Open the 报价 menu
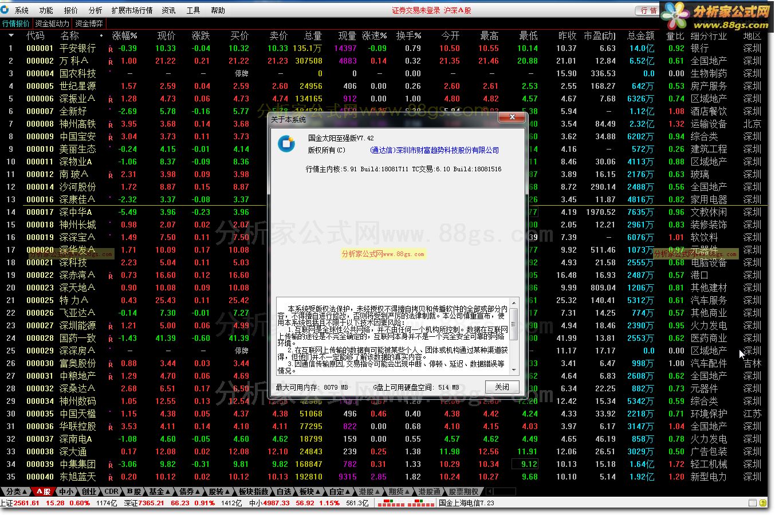775x515 pixels. 71,10
